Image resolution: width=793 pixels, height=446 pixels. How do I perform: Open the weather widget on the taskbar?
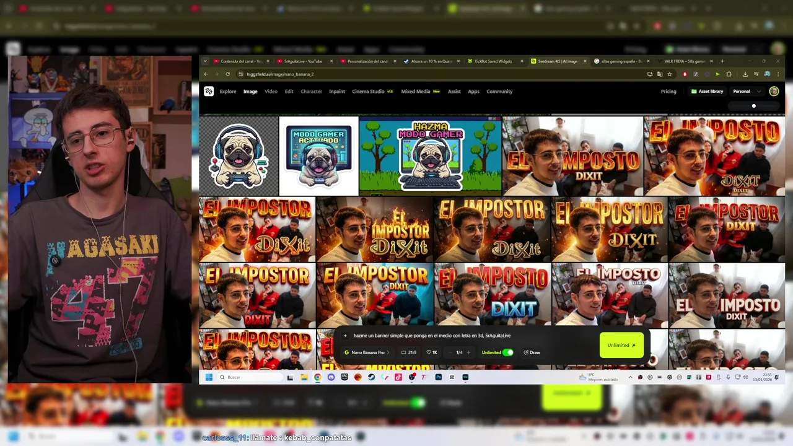598,377
